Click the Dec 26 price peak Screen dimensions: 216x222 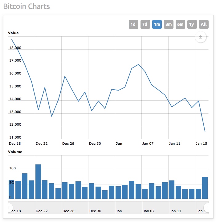click(65, 76)
